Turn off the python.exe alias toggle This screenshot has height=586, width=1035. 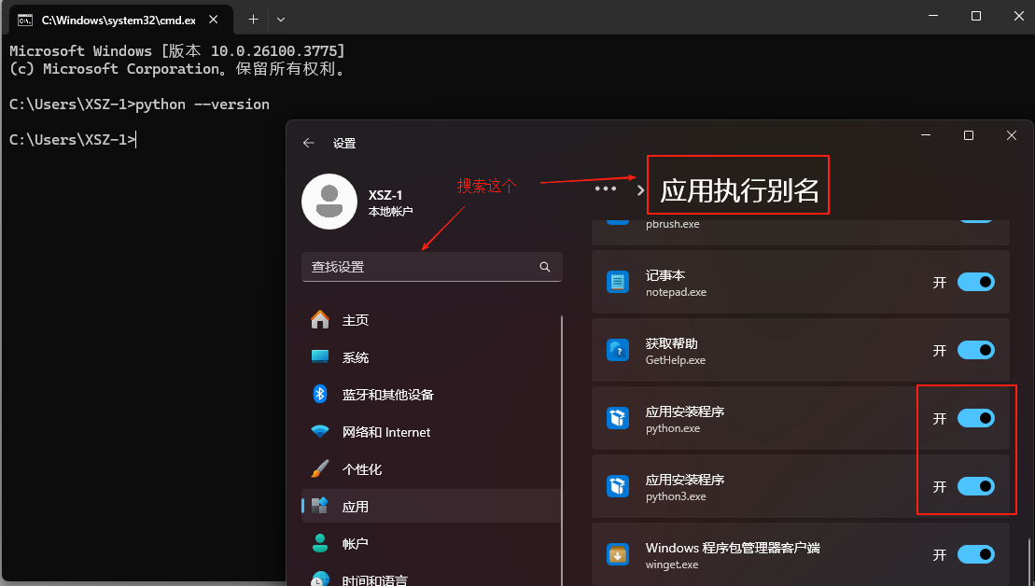click(975, 418)
